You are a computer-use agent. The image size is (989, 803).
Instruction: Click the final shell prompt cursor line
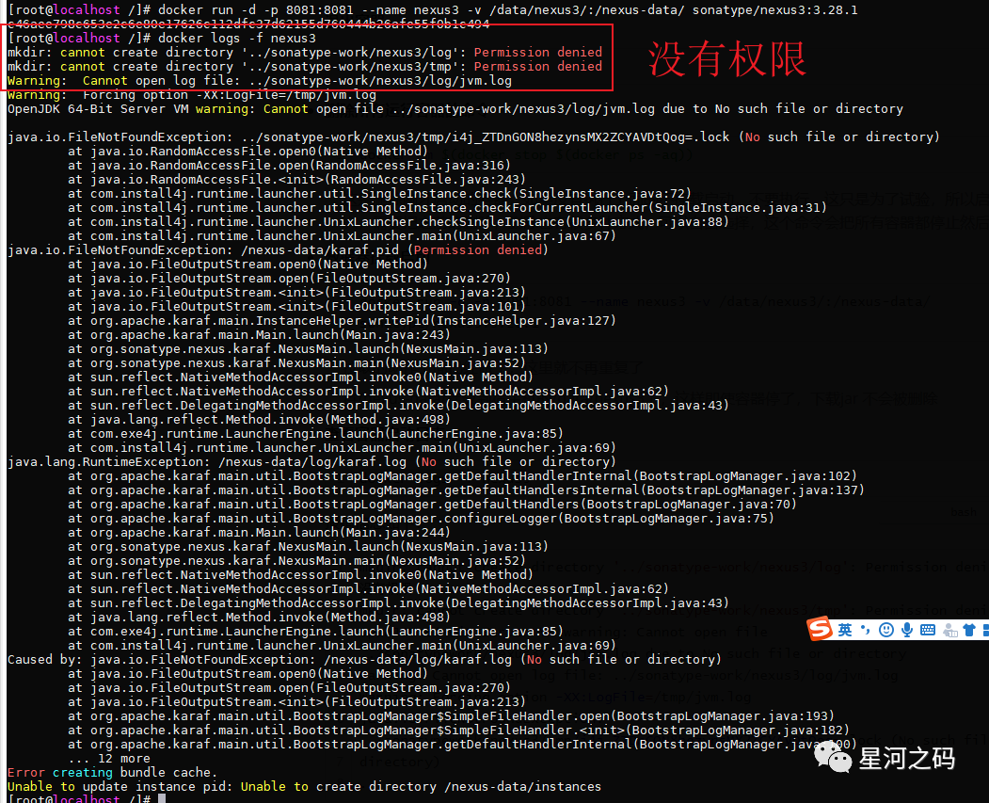click(x=87, y=798)
